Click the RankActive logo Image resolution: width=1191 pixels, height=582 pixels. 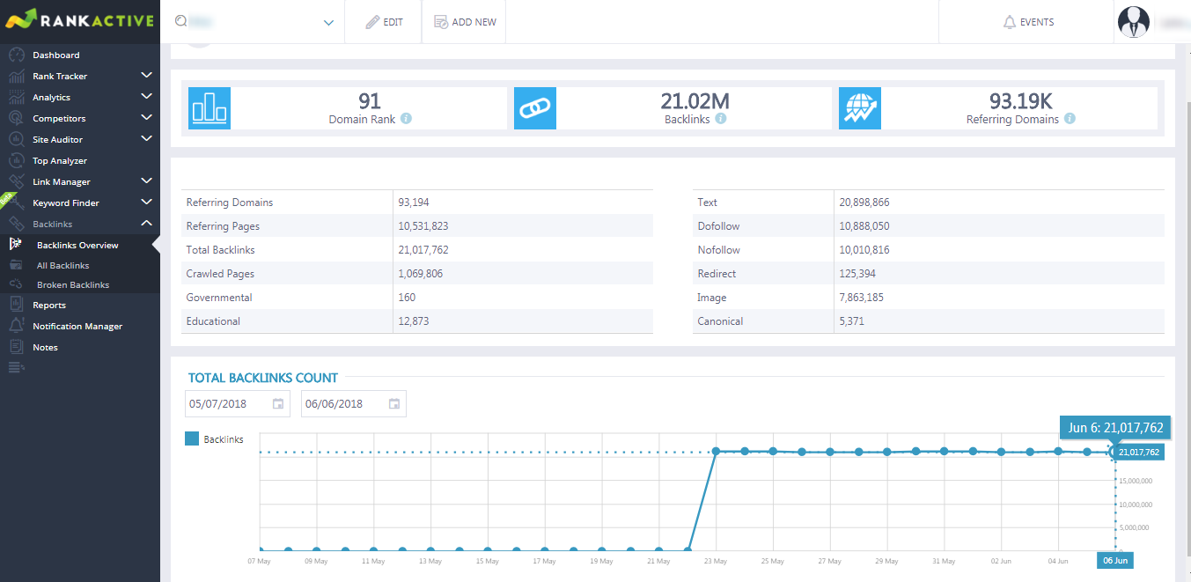point(79,20)
